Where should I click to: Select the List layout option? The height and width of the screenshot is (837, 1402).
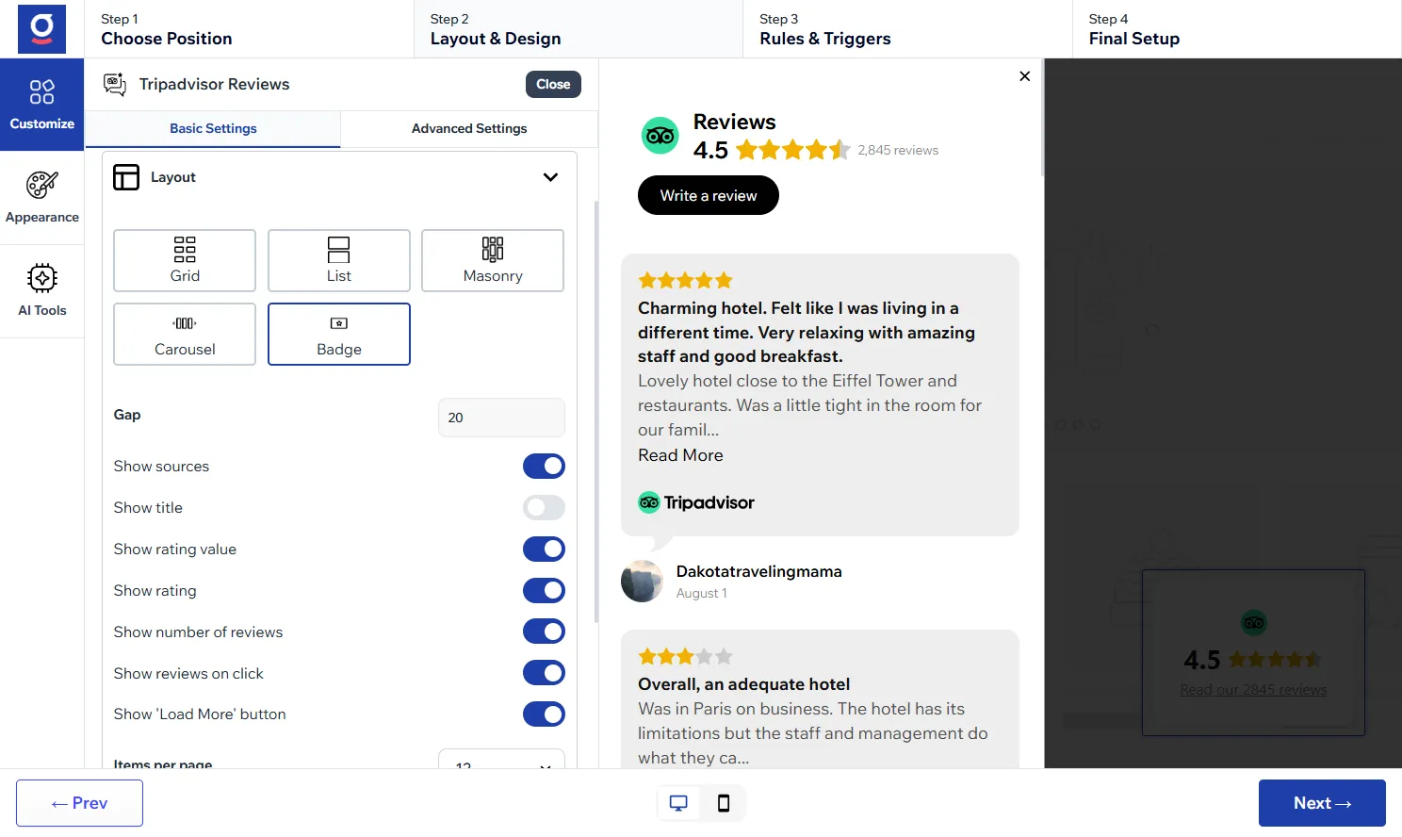339,260
